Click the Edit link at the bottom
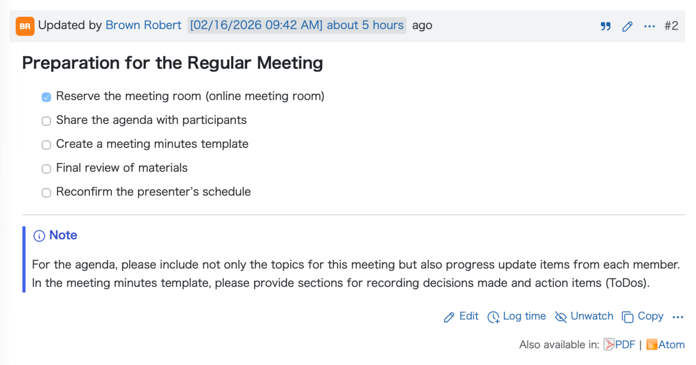 click(469, 316)
